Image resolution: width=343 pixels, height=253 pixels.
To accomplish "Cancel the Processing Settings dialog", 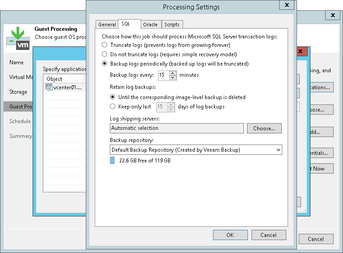I will point(268,235).
